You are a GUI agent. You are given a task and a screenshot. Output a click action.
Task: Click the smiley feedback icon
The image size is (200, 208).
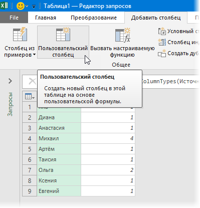click(x=21, y=6)
